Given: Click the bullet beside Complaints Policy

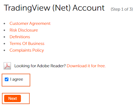Looking at the screenshot, I should pos(4,50).
